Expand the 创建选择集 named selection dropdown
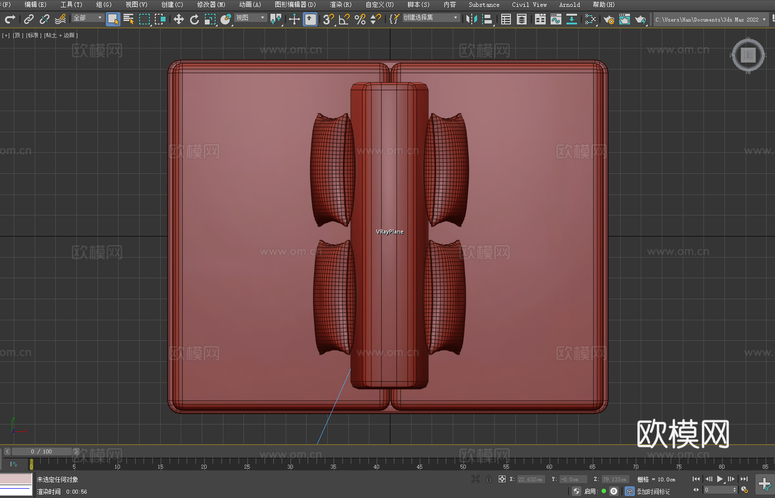The height and width of the screenshot is (498, 775). pyautogui.click(x=431, y=18)
